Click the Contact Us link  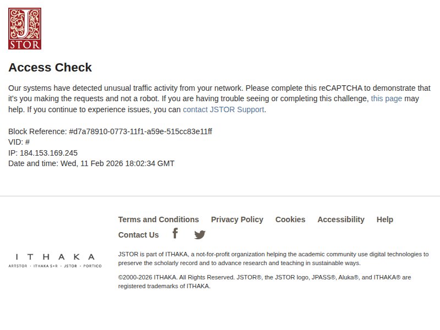point(139,235)
